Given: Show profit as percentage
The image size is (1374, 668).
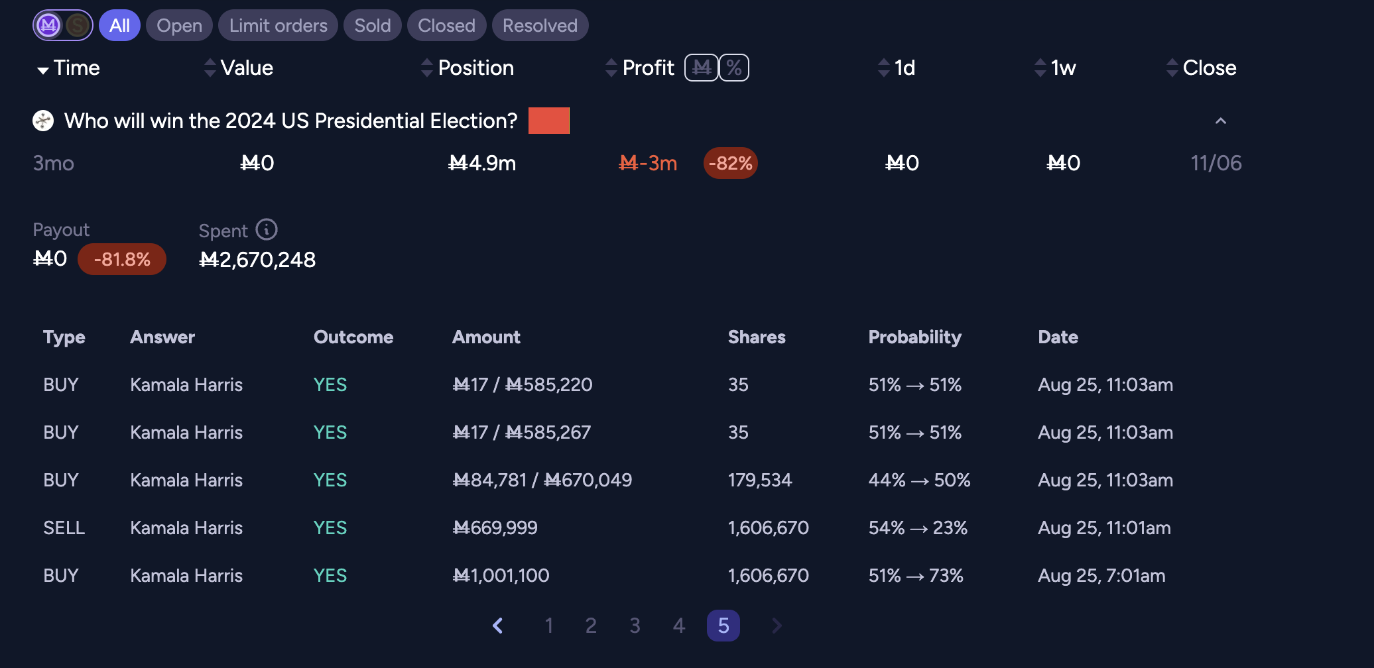Looking at the screenshot, I should click(x=734, y=68).
